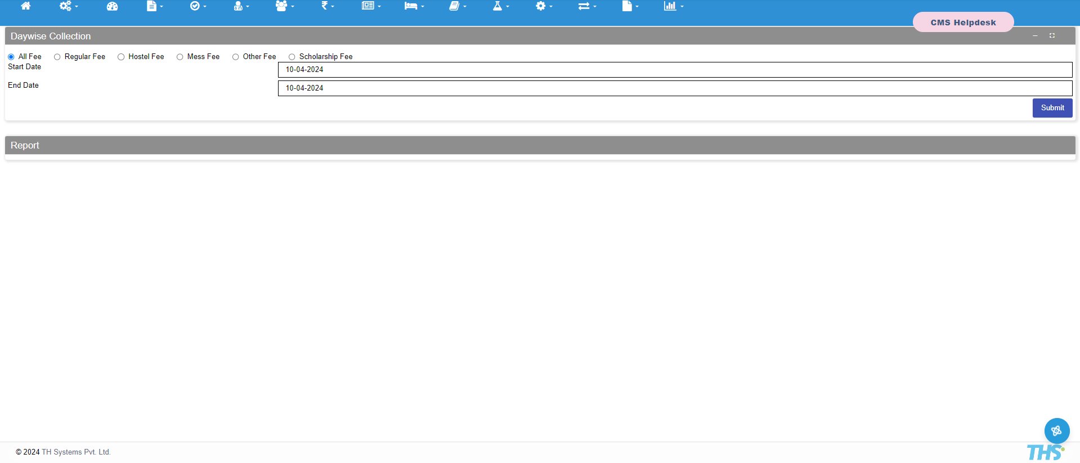Open the group users icon menu
1080x463 pixels.
(284, 6)
